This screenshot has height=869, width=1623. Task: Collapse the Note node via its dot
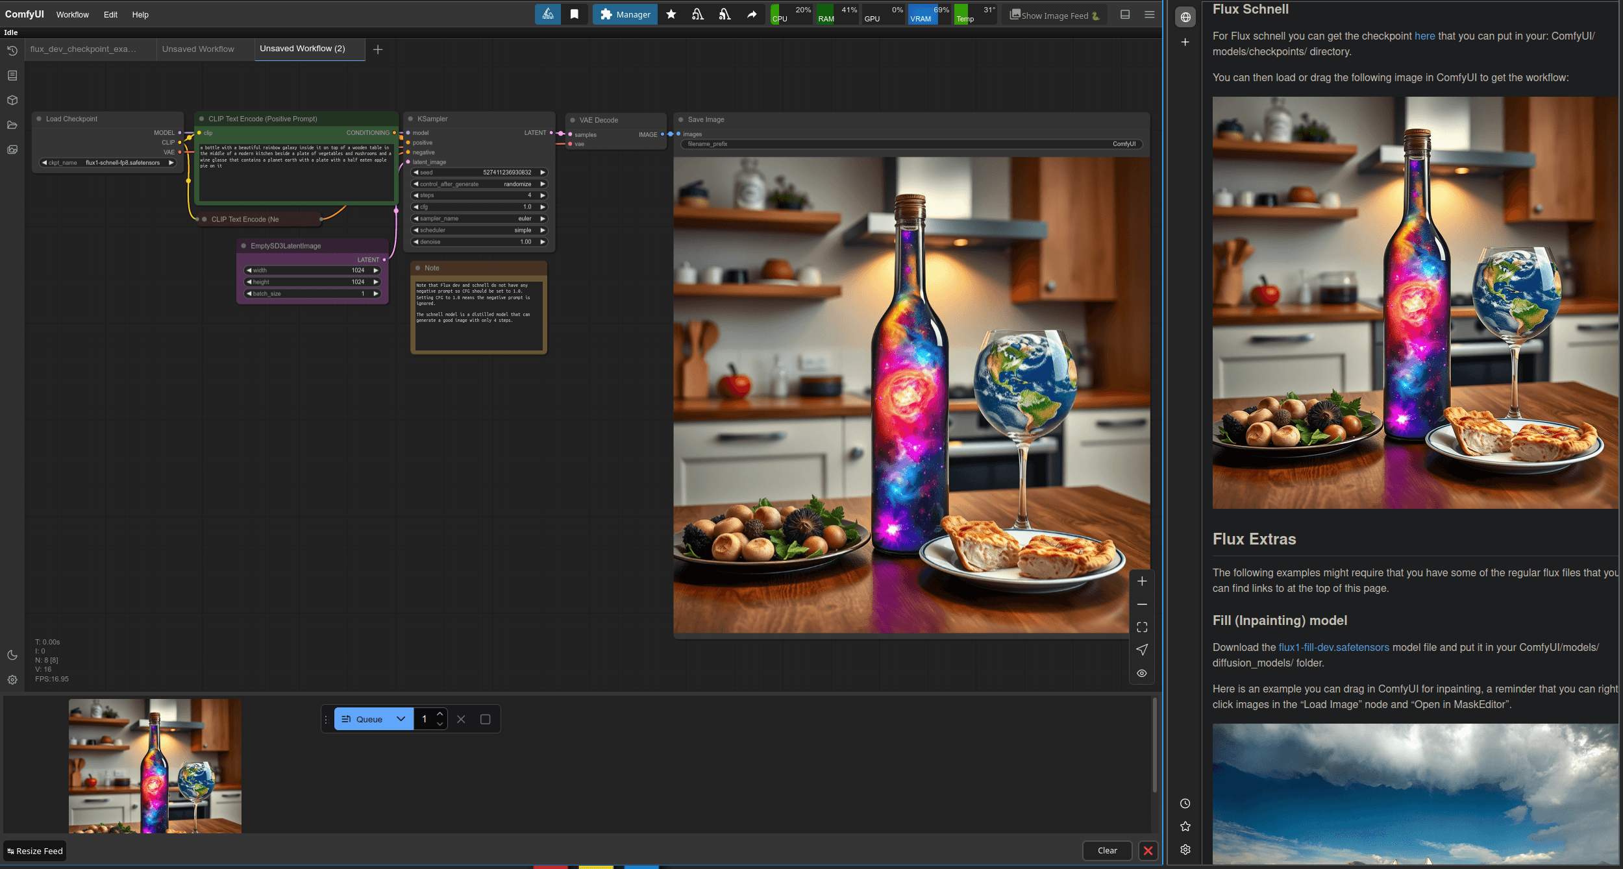pyautogui.click(x=418, y=268)
